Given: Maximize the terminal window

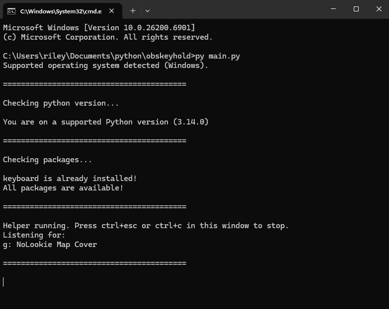Looking at the screenshot, I should [x=356, y=9].
